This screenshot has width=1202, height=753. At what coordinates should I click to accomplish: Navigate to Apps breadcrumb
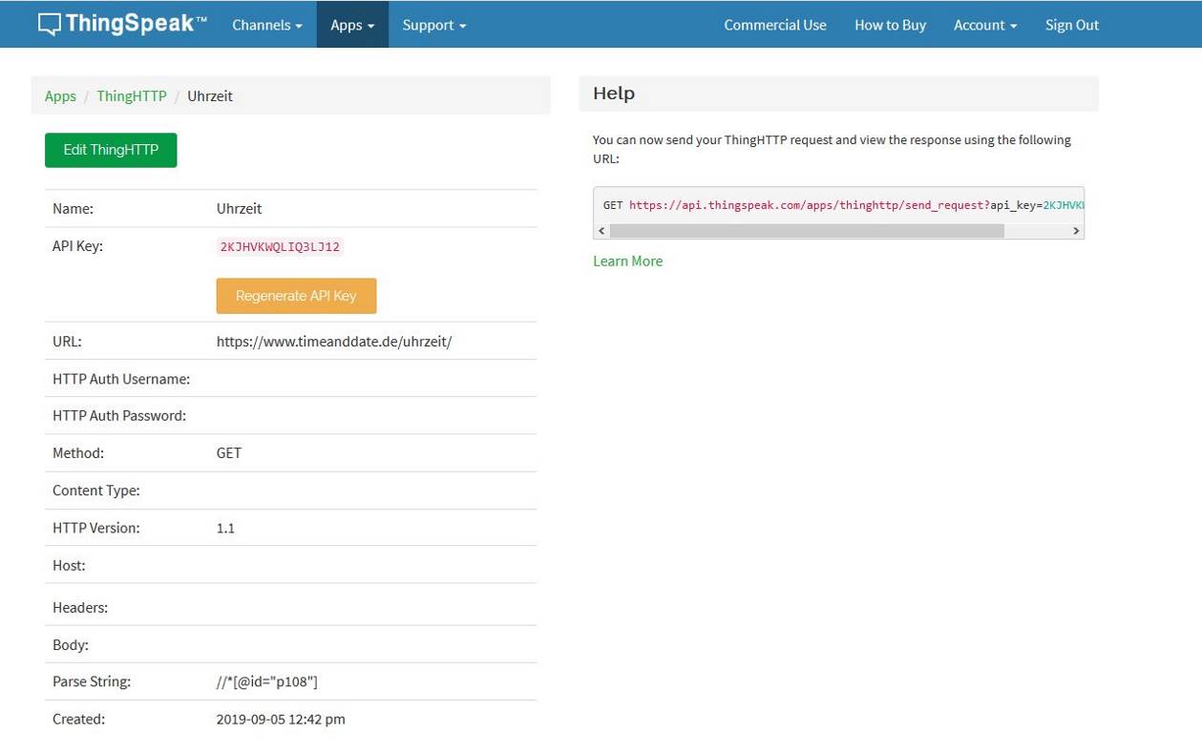coord(60,95)
